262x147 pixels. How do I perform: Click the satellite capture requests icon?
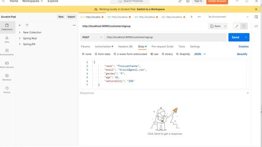point(180,1)
